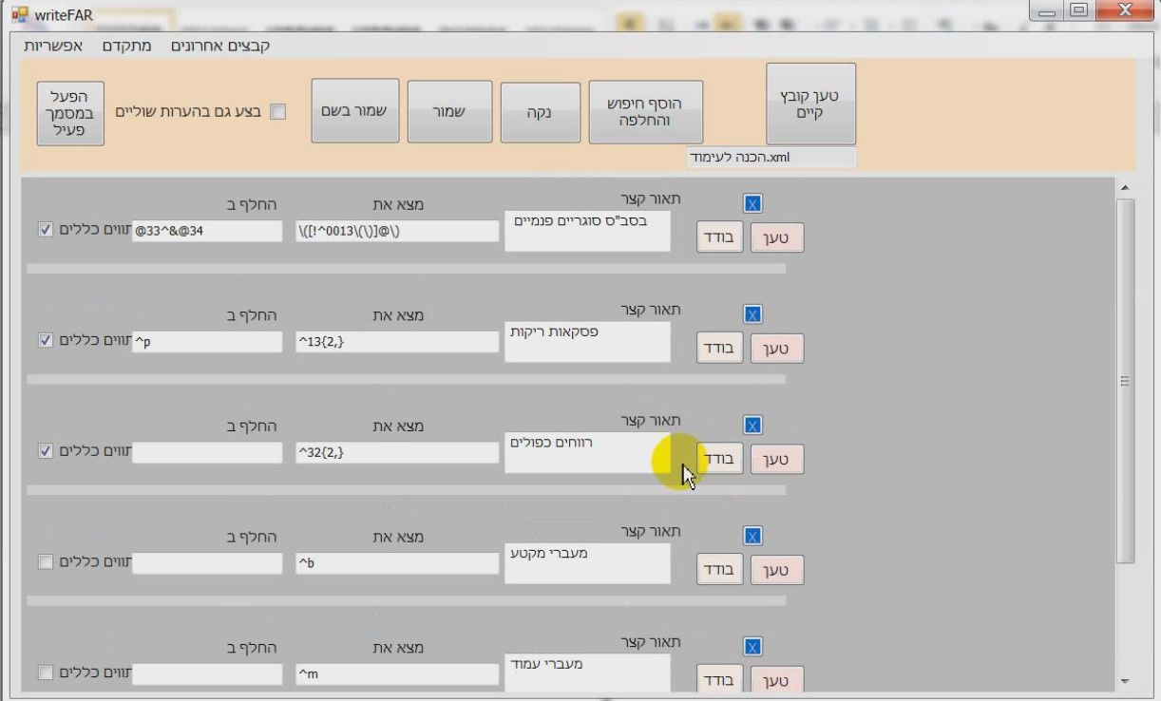Click empty החלף ב field in רווחים כפולים row

click(x=207, y=453)
